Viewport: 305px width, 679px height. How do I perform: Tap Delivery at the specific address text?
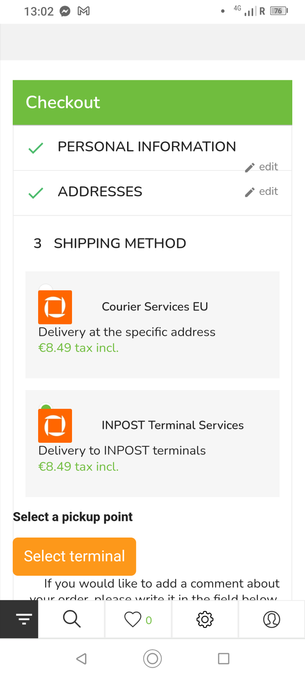(x=127, y=332)
